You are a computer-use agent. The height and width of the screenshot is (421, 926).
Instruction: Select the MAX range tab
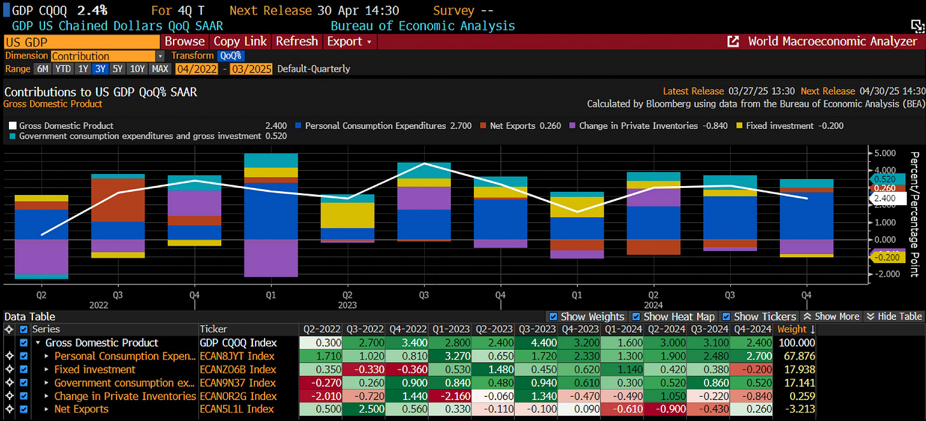click(x=160, y=69)
